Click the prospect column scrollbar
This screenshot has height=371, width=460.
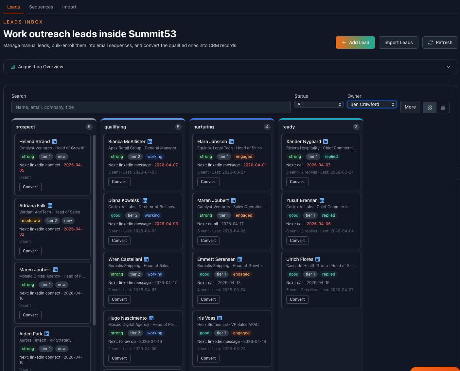click(95, 229)
